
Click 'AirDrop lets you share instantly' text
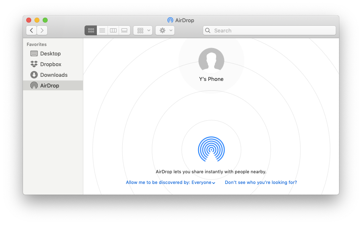(x=211, y=172)
